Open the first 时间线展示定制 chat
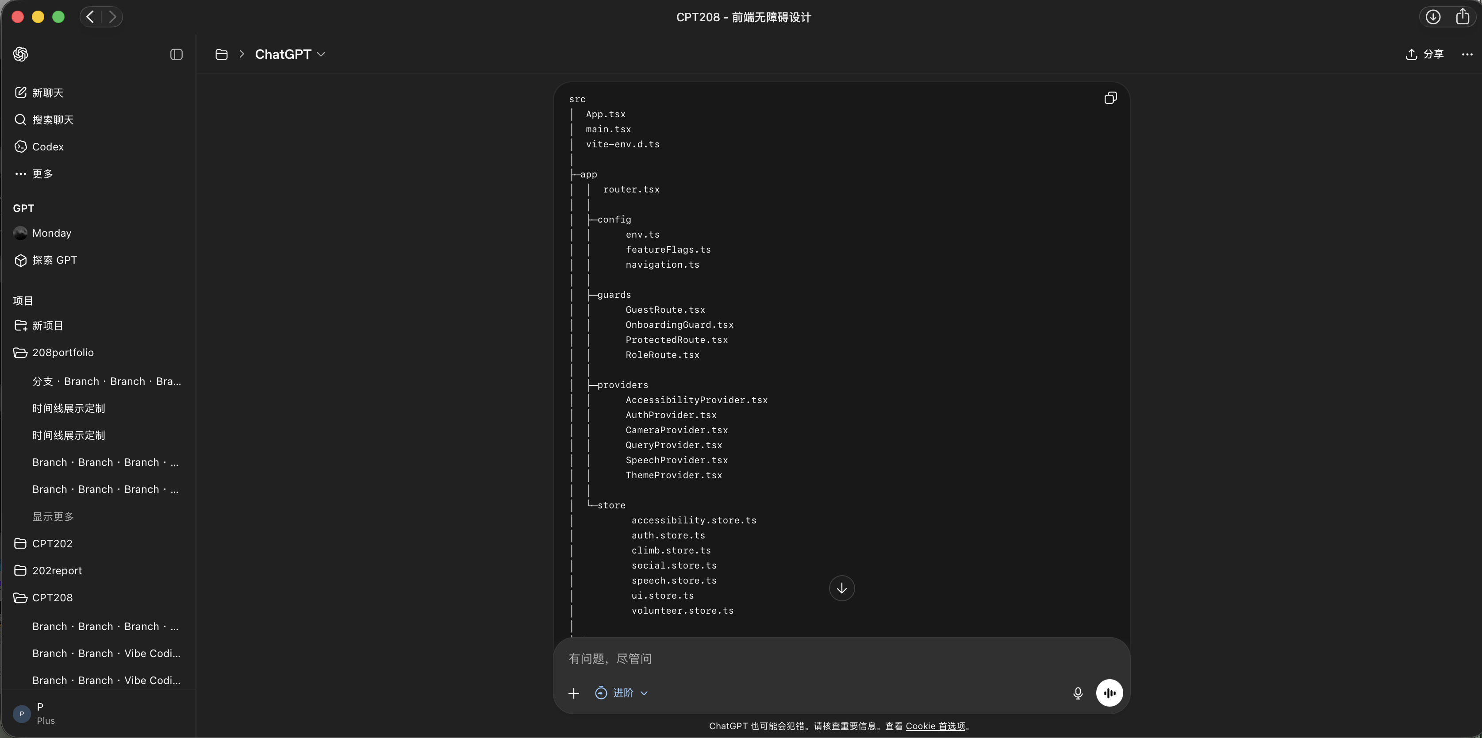This screenshot has height=738, width=1482. pyautogui.click(x=107, y=408)
